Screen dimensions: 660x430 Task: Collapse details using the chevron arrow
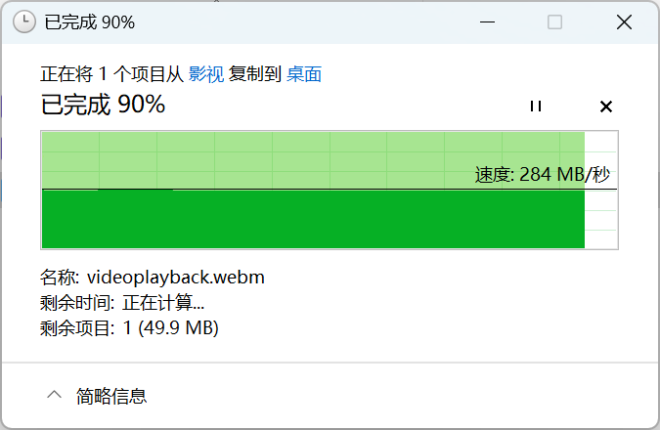(55, 395)
